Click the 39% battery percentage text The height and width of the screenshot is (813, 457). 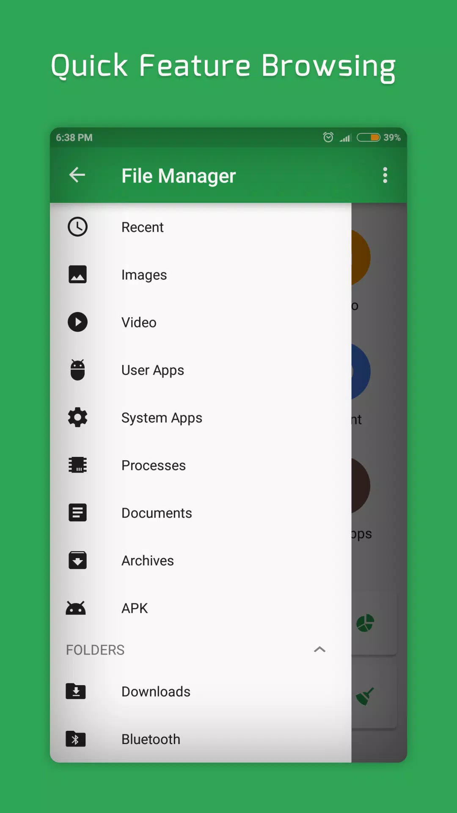point(392,138)
